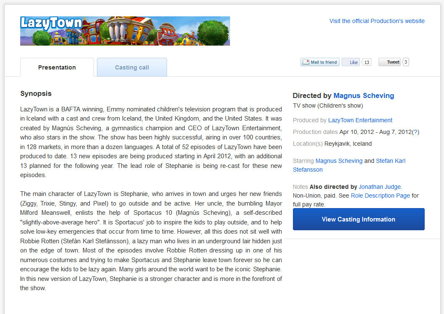This screenshot has height=314, width=444.
Task: Open LazyTown Entertainment producer link
Action: tap(360, 120)
